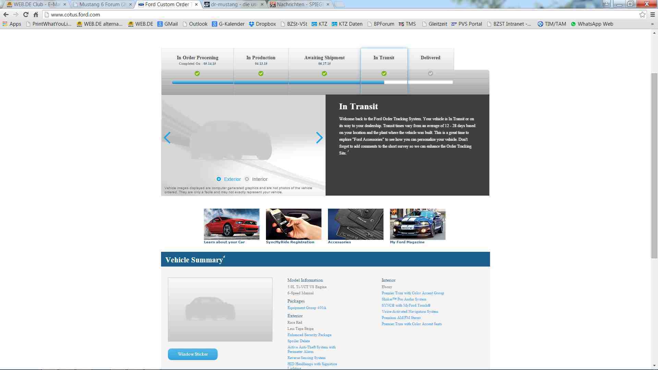Open WEB.DE alterna... bookmark
The image size is (658, 370).
pyautogui.click(x=99, y=24)
